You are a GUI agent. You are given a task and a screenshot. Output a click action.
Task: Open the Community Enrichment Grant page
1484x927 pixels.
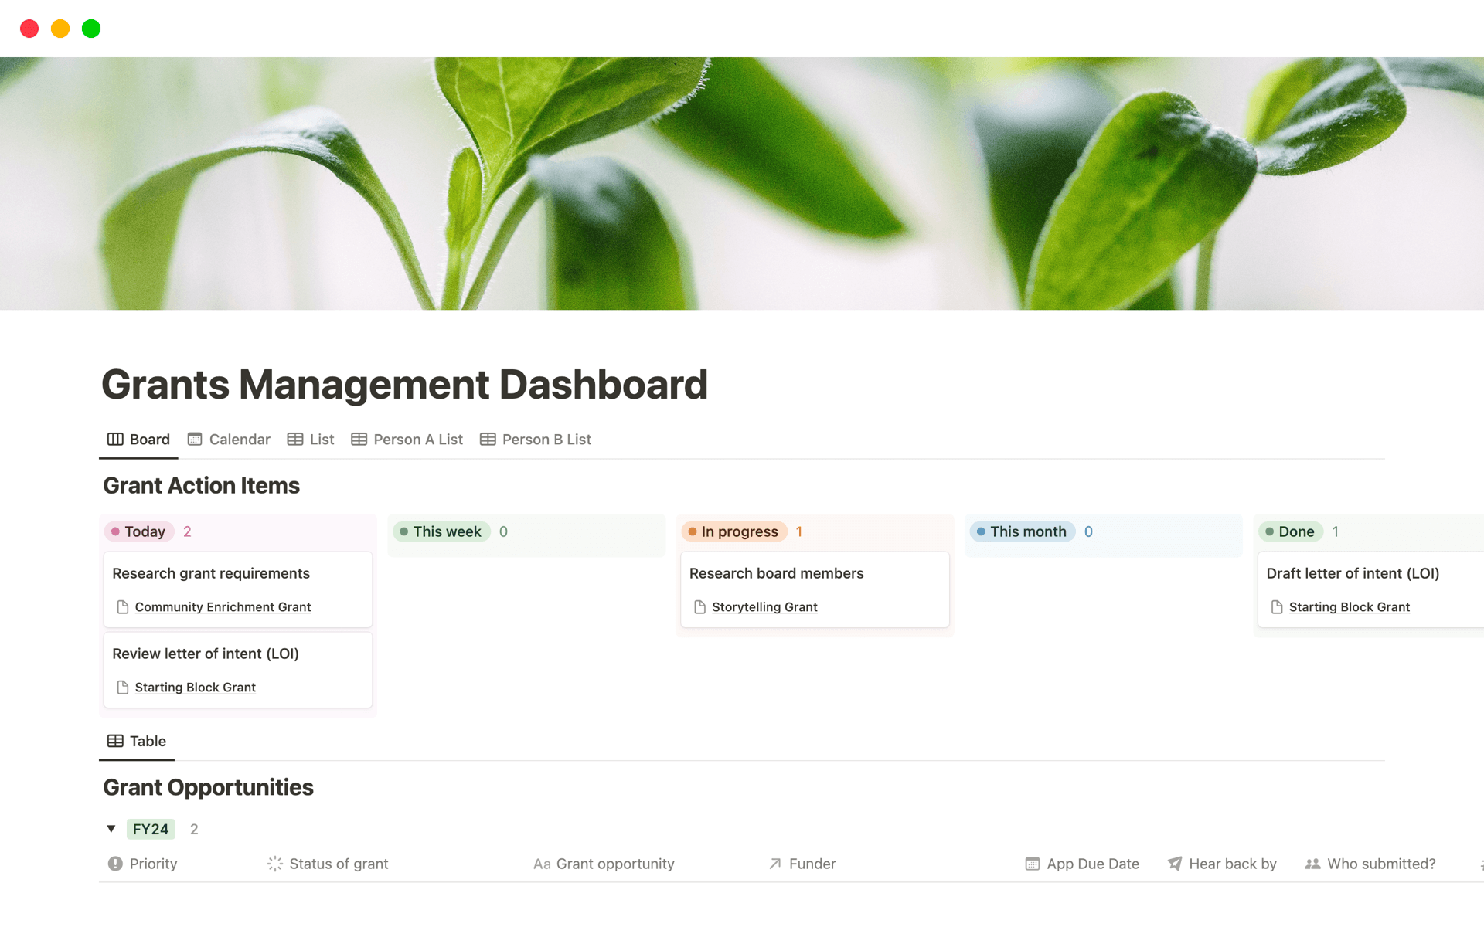pyautogui.click(x=222, y=606)
